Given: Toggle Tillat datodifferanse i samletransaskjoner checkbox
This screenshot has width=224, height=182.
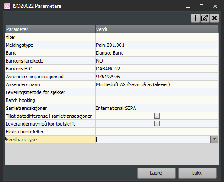Looking at the screenshot, I should click(157, 116).
